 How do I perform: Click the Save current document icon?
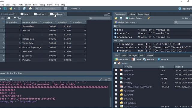point(19,8)
